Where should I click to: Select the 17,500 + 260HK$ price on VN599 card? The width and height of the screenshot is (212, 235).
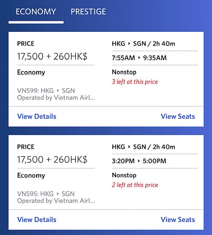[x=52, y=56]
